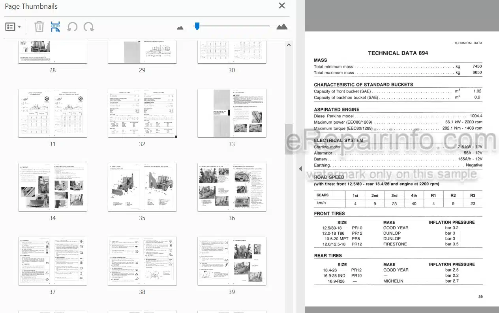This screenshot has width=499, height=313.
Task: Click the 'MICHELIN' rear tire make
Action: tap(393, 281)
